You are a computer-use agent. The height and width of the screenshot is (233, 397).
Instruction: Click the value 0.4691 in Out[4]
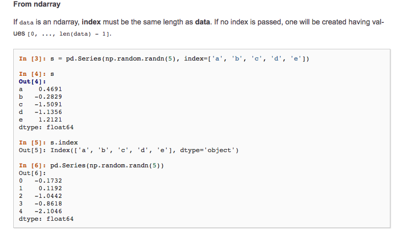(x=50, y=89)
